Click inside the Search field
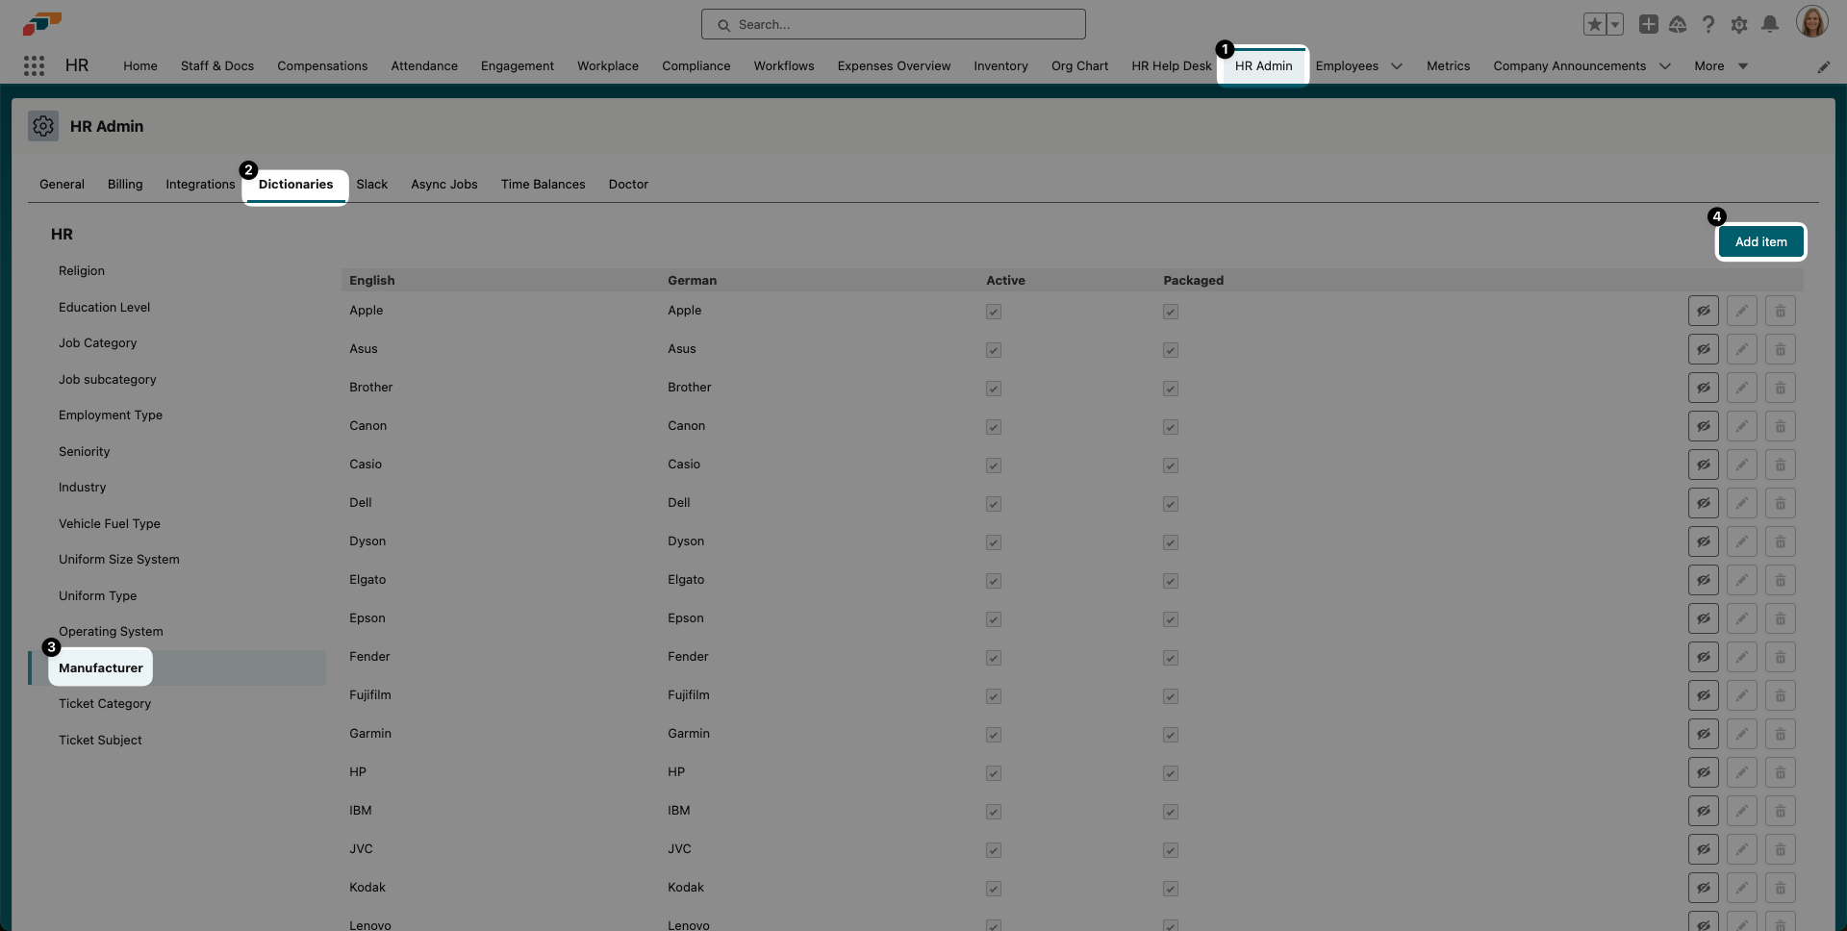The image size is (1847, 931). (x=894, y=24)
